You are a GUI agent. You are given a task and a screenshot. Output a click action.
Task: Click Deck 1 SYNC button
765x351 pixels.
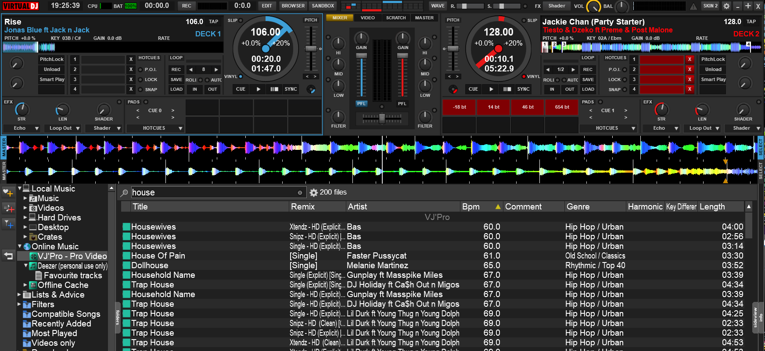291,89
